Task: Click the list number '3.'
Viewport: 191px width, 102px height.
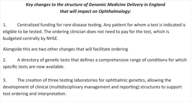Action: click(x=5, y=80)
